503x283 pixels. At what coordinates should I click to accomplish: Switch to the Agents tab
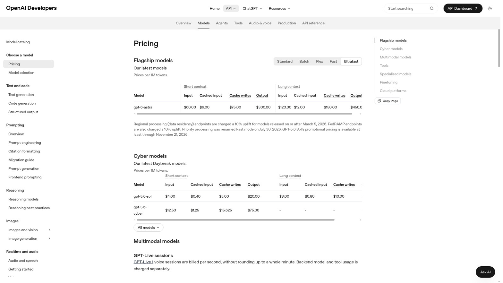click(x=222, y=23)
